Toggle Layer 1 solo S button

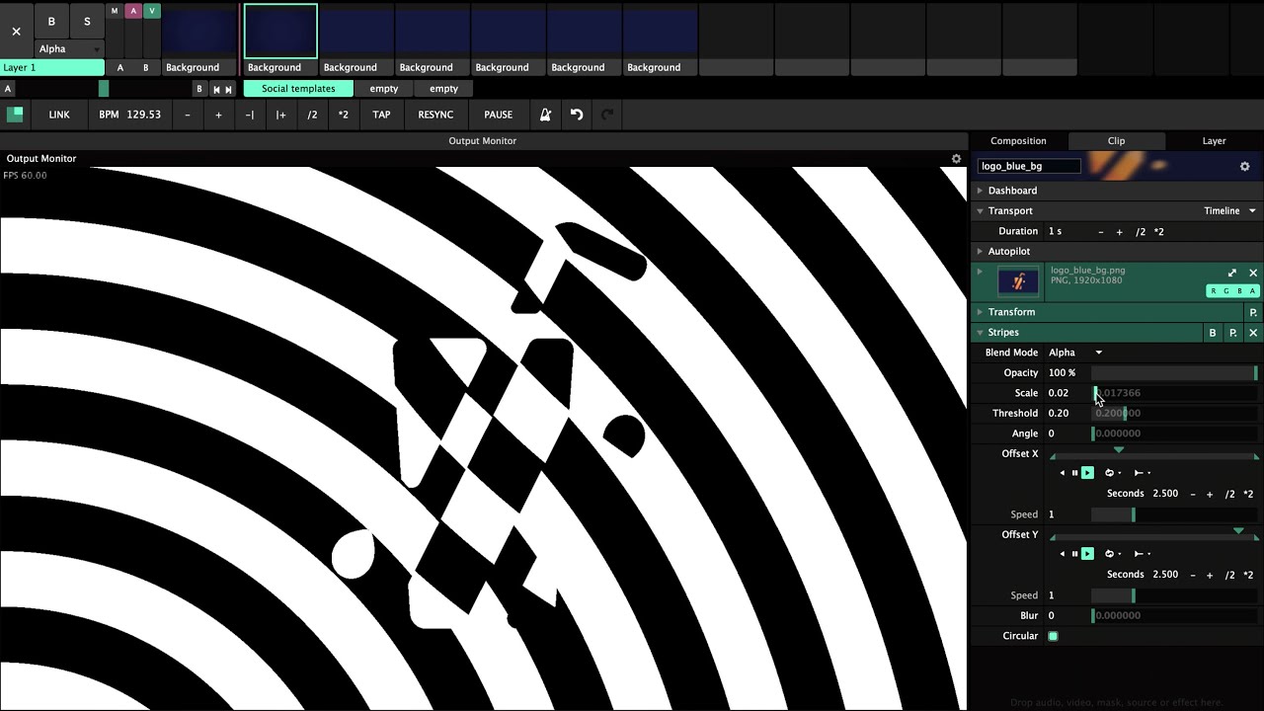[x=87, y=21]
